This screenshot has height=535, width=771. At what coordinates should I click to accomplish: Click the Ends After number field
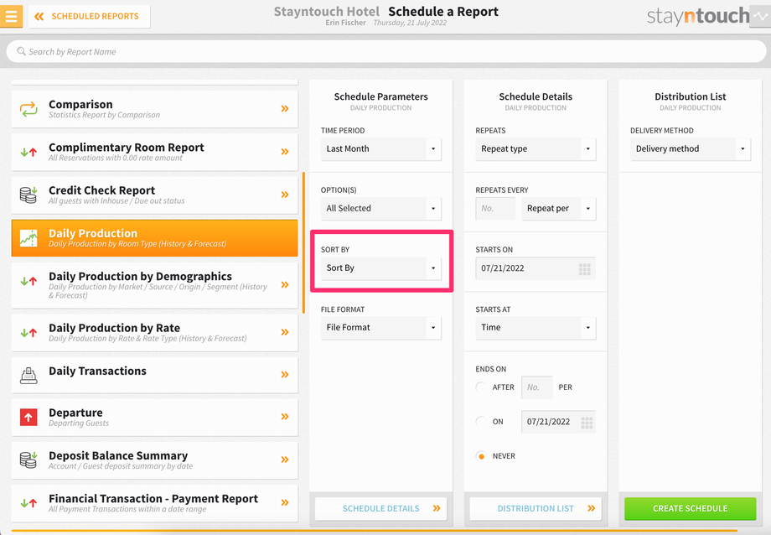click(x=537, y=387)
